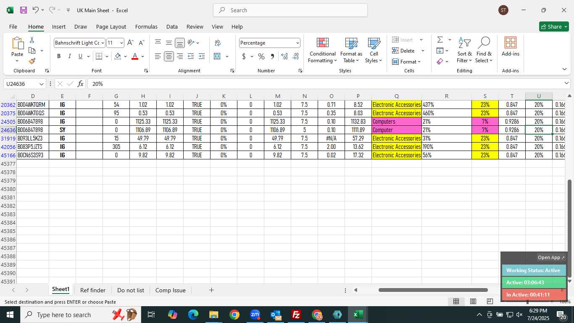Increase the cell indent
The height and width of the screenshot is (323, 574).
[x=202, y=56]
